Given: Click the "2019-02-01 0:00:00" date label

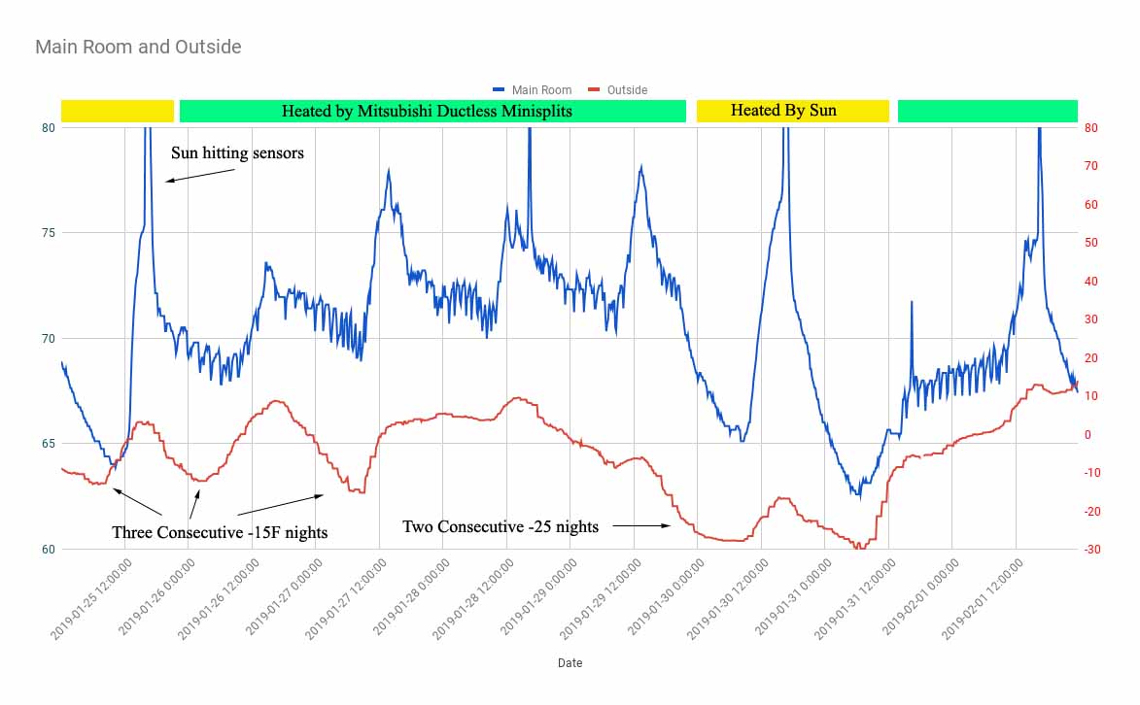Looking at the screenshot, I should [x=919, y=597].
